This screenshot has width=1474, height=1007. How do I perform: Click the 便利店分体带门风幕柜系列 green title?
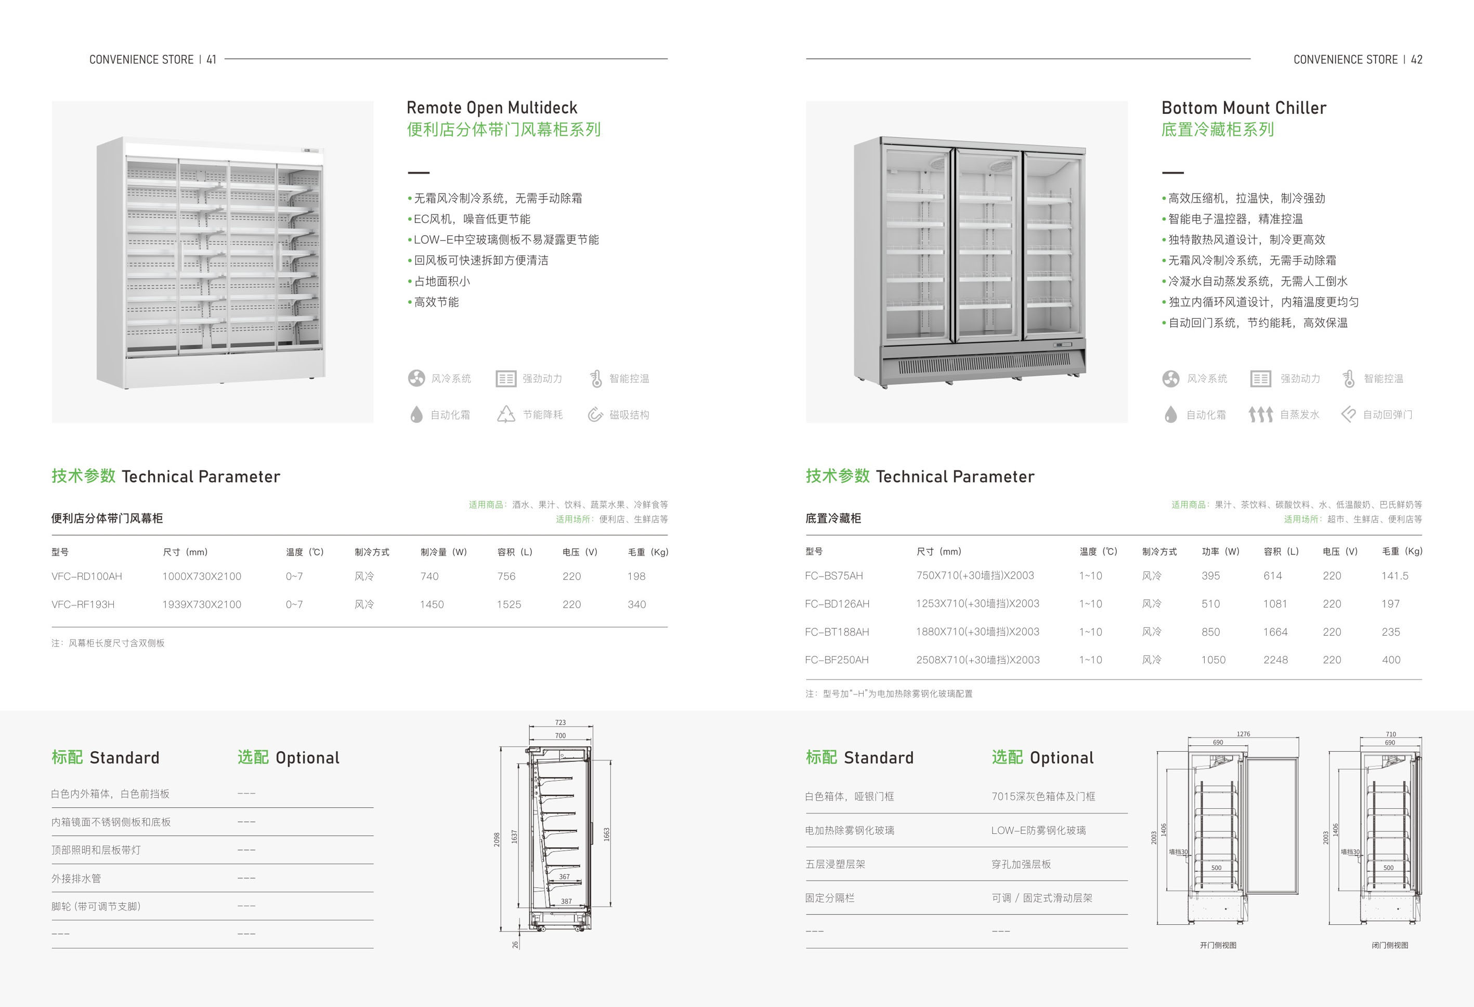504,130
